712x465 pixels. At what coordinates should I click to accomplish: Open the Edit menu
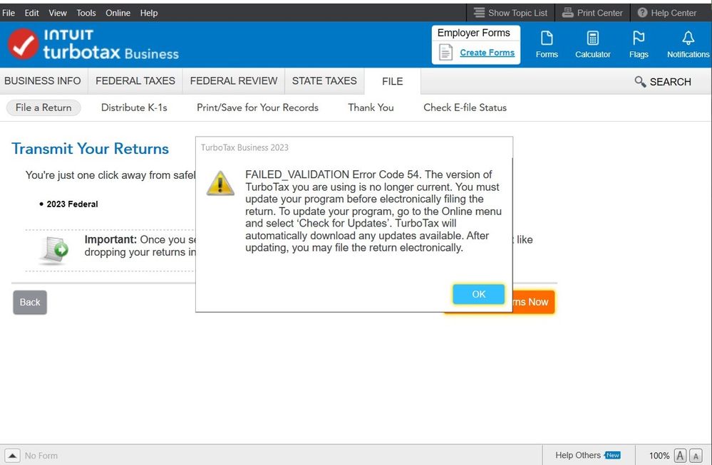pos(32,13)
